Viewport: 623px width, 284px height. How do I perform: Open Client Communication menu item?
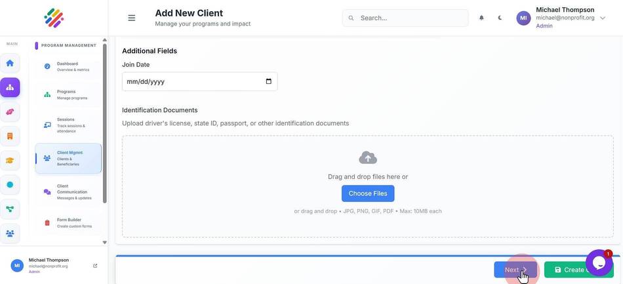[68, 192]
